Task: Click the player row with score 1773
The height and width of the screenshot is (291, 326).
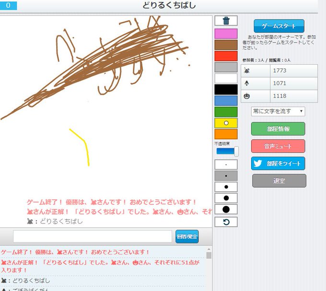Action: tap(279, 71)
